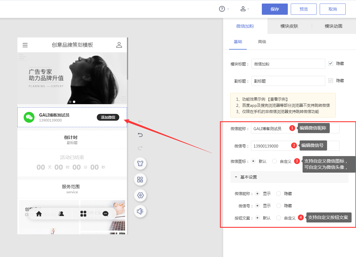Click the phone preview vertical scrollbar
Viewport: 356px width, 257px height.
point(128,58)
